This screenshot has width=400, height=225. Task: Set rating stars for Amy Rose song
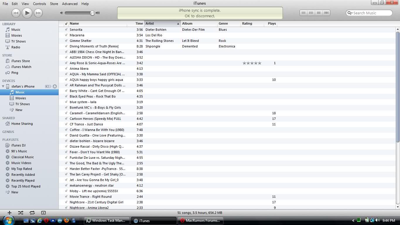tap(252, 63)
